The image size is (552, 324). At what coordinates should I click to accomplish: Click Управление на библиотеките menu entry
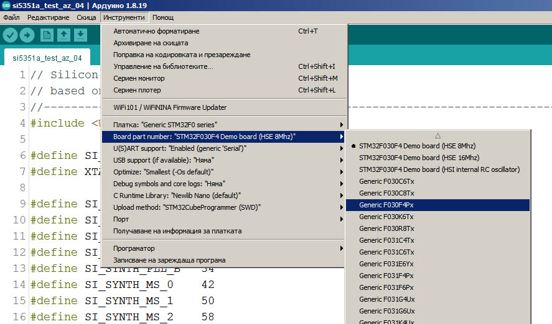[x=163, y=66]
